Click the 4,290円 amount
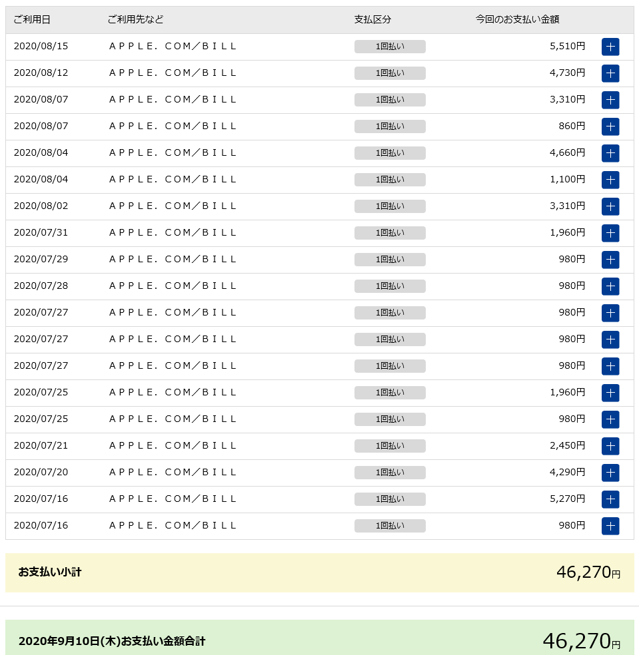 pyautogui.click(x=568, y=473)
